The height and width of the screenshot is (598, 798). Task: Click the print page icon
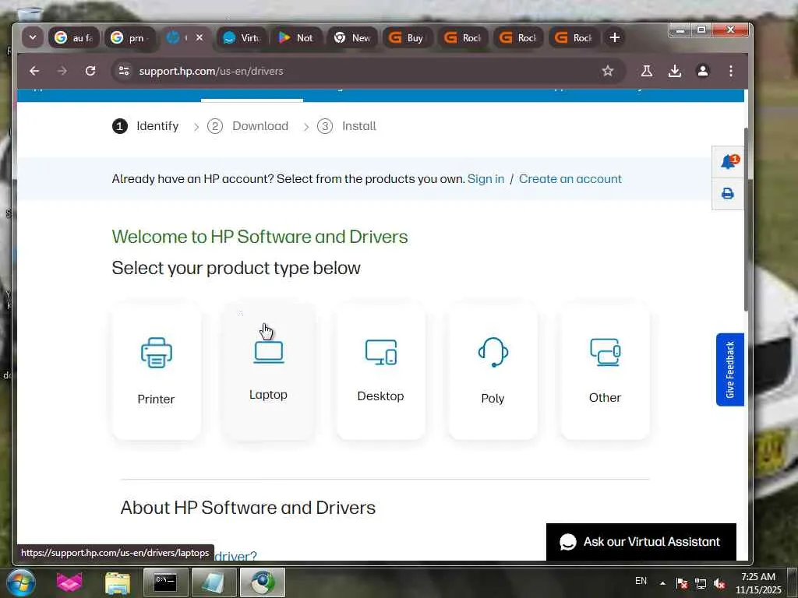728,193
